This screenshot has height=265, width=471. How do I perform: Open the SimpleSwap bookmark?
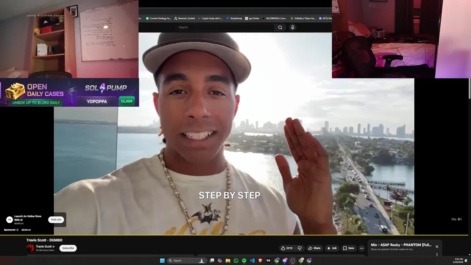234,18
